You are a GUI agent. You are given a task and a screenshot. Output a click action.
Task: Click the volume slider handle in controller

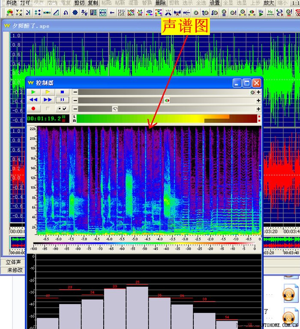click(x=252, y=92)
